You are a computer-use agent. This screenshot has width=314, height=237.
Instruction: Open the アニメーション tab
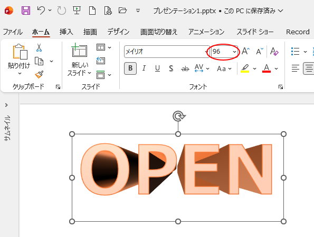pyautogui.click(x=206, y=32)
